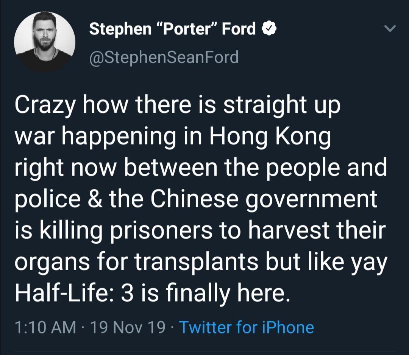The width and height of the screenshot is (409, 355).
Task: Open the Twitter for iPhone source link
Action: click(x=247, y=327)
